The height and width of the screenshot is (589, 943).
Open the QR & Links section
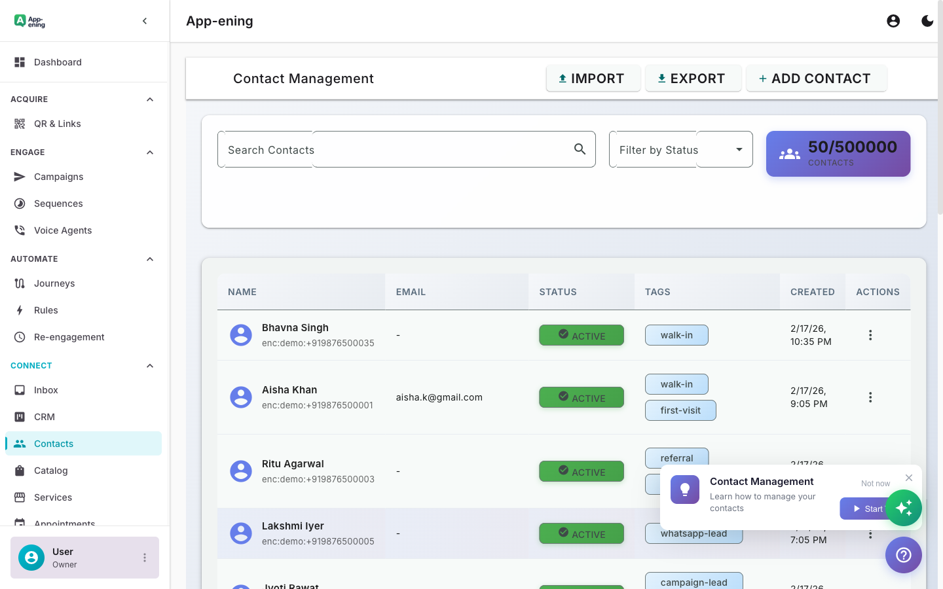click(57, 123)
